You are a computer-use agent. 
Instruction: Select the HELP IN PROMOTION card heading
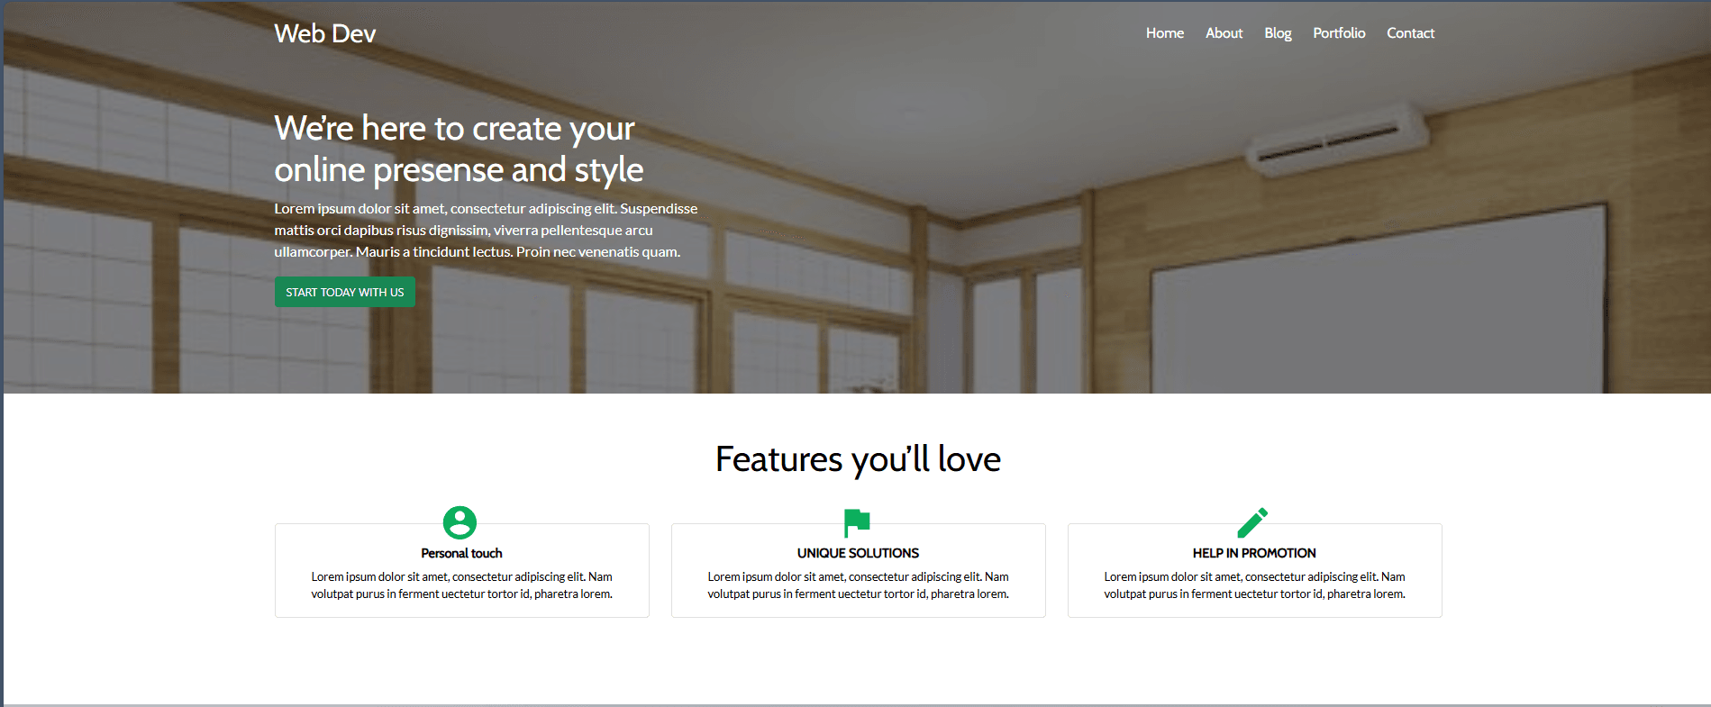[x=1254, y=553]
